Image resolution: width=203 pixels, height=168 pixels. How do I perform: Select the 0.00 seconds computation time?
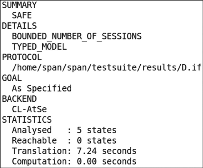point(106,161)
